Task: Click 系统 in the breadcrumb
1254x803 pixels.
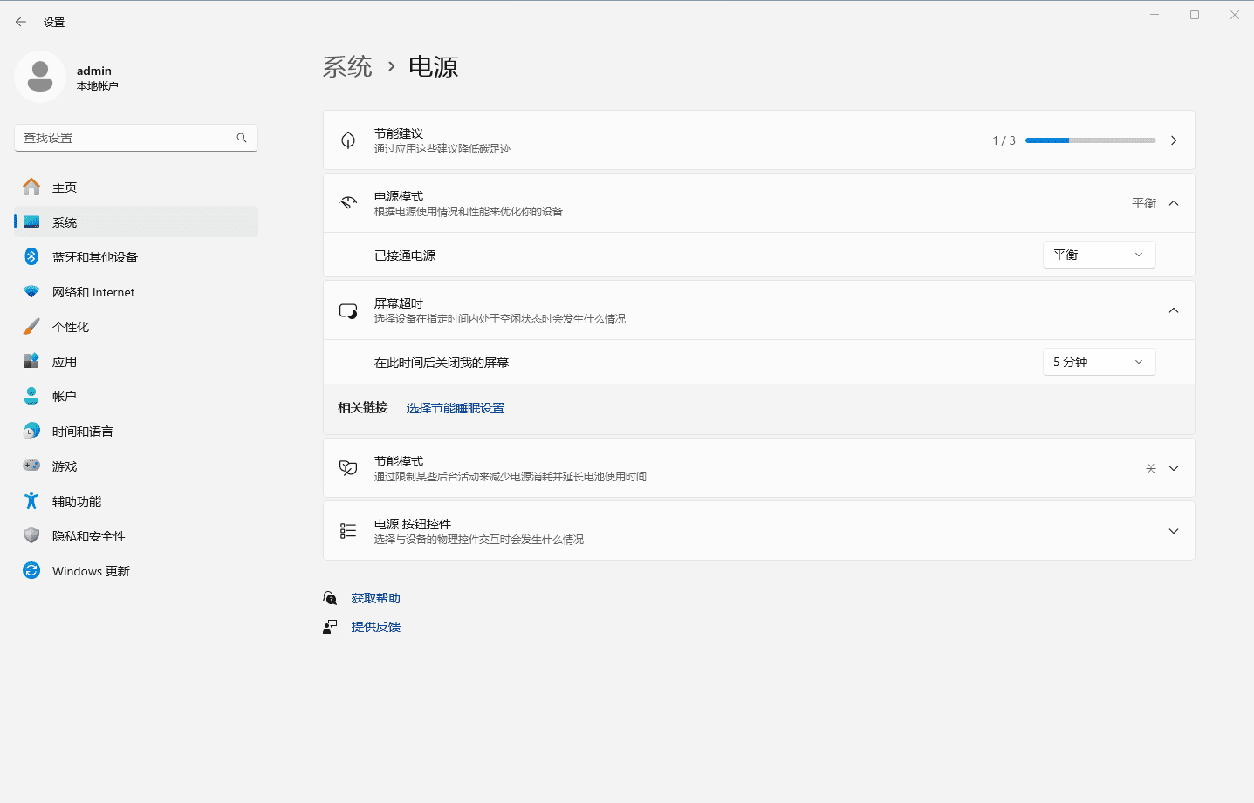Action: (347, 67)
